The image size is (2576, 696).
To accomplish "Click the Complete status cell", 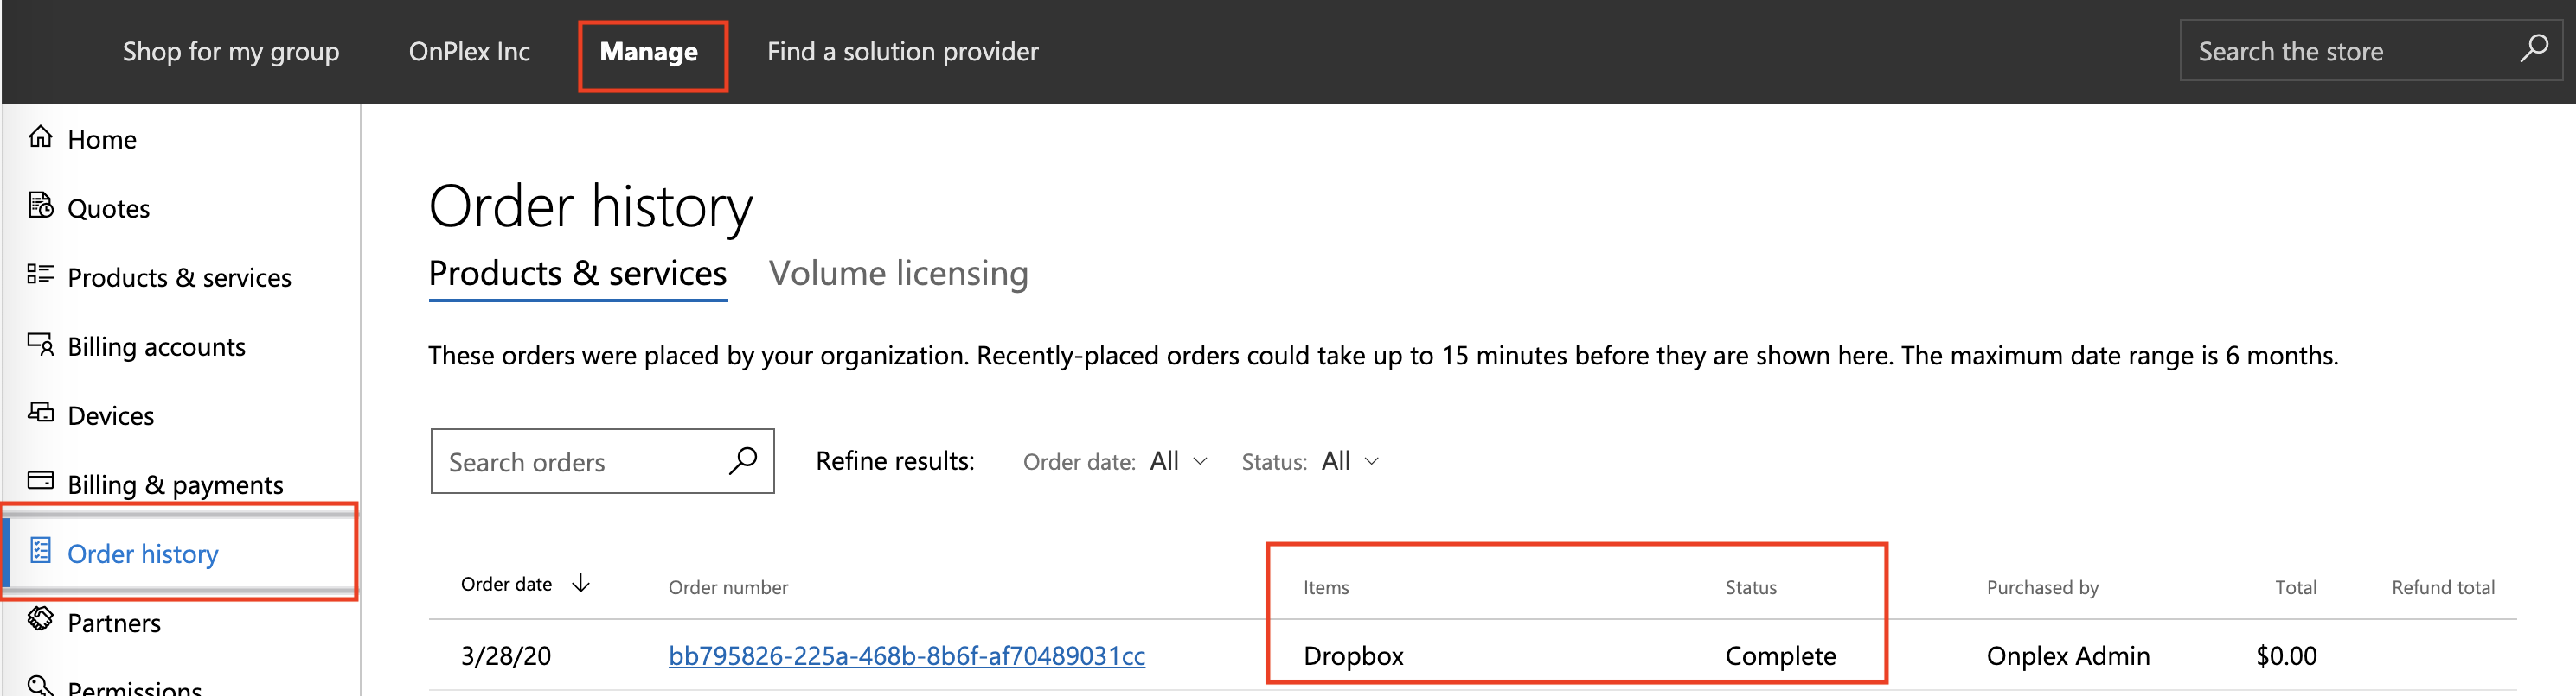I will coord(1780,656).
